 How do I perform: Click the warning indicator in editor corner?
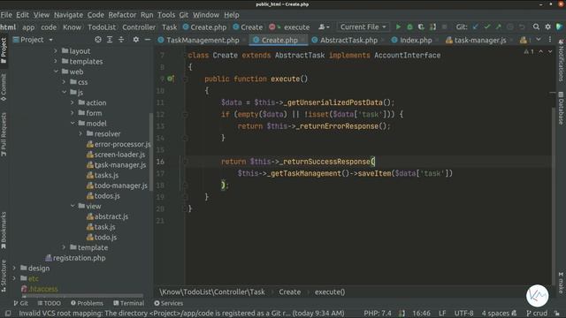click(x=529, y=51)
